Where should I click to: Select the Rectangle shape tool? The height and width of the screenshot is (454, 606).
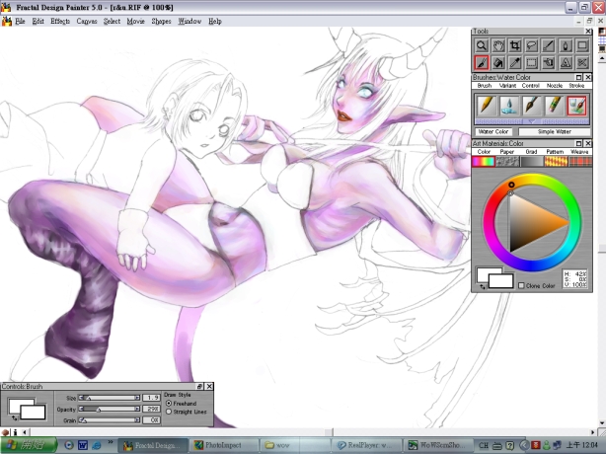582,45
